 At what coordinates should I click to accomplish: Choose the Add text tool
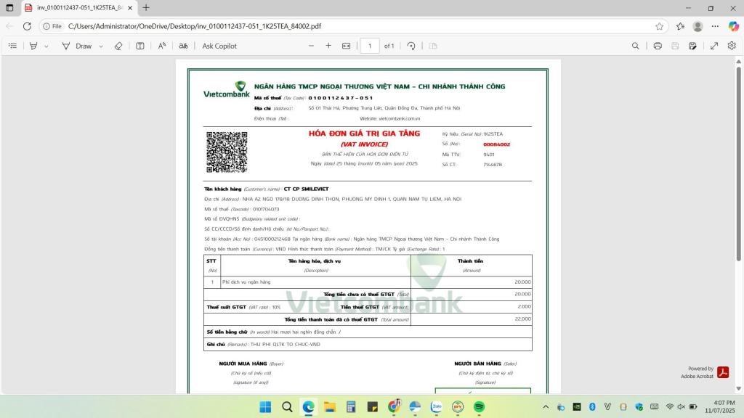pyautogui.click(x=140, y=46)
